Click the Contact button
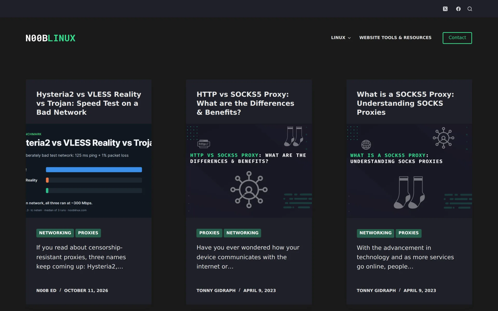This screenshot has width=498, height=311. click(x=457, y=38)
